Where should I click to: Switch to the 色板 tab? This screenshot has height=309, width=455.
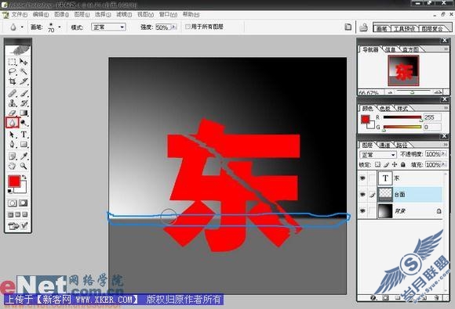385,109
